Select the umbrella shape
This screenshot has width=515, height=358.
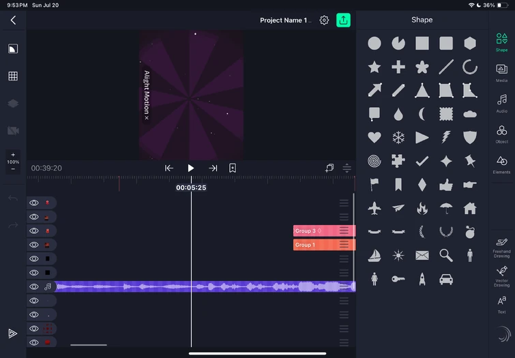click(x=446, y=208)
